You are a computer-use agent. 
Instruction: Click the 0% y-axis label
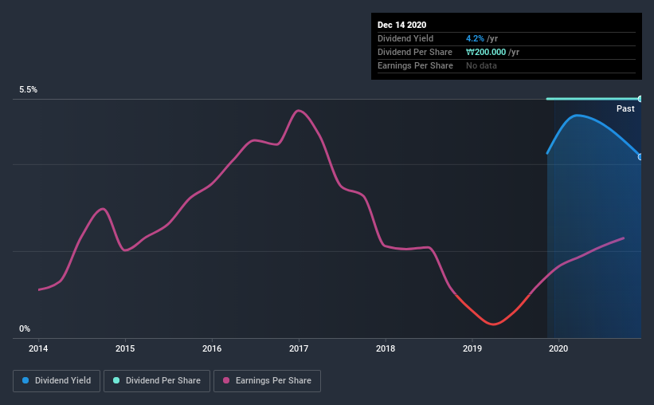(x=25, y=328)
